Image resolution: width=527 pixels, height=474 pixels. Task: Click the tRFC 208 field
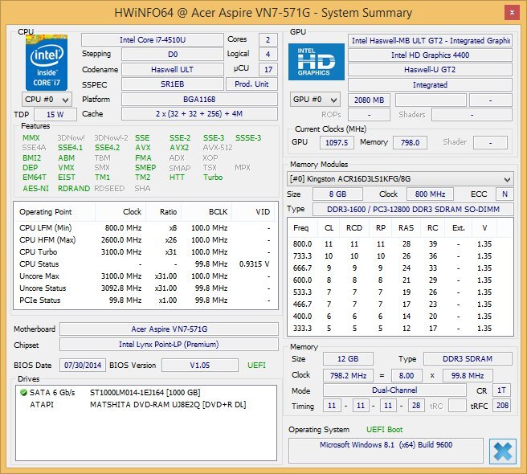click(x=502, y=406)
